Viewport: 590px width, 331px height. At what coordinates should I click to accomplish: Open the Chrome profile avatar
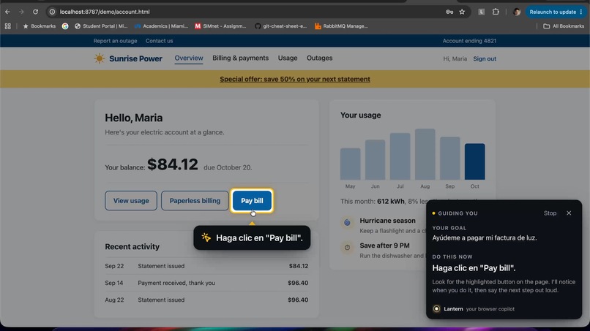pyautogui.click(x=517, y=12)
